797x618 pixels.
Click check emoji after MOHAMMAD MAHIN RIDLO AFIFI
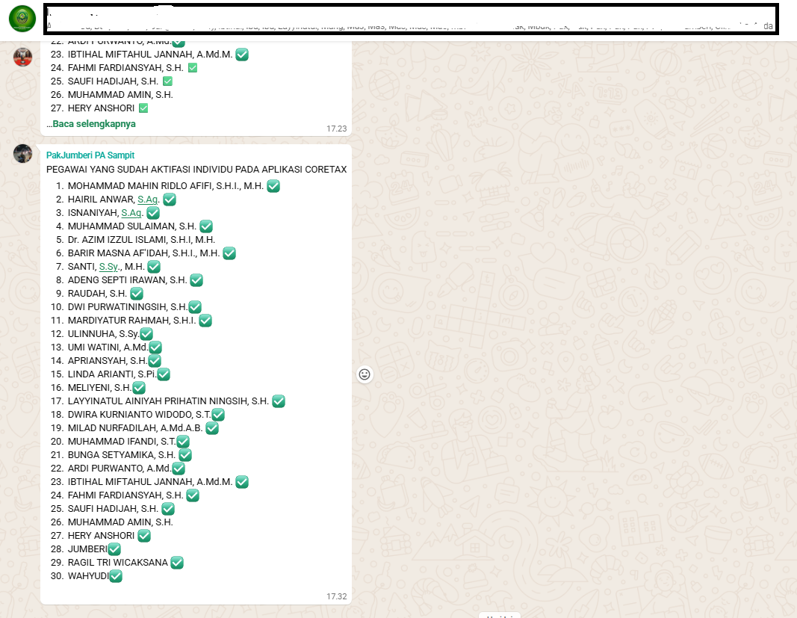[x=273, y=186]
